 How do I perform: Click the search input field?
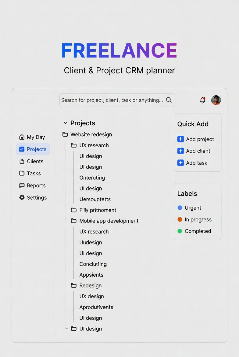tap(112, 100)
